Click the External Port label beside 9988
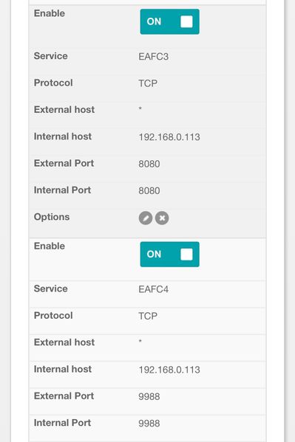Viewport: 295px width, 442px height. [x=64, y=396]
